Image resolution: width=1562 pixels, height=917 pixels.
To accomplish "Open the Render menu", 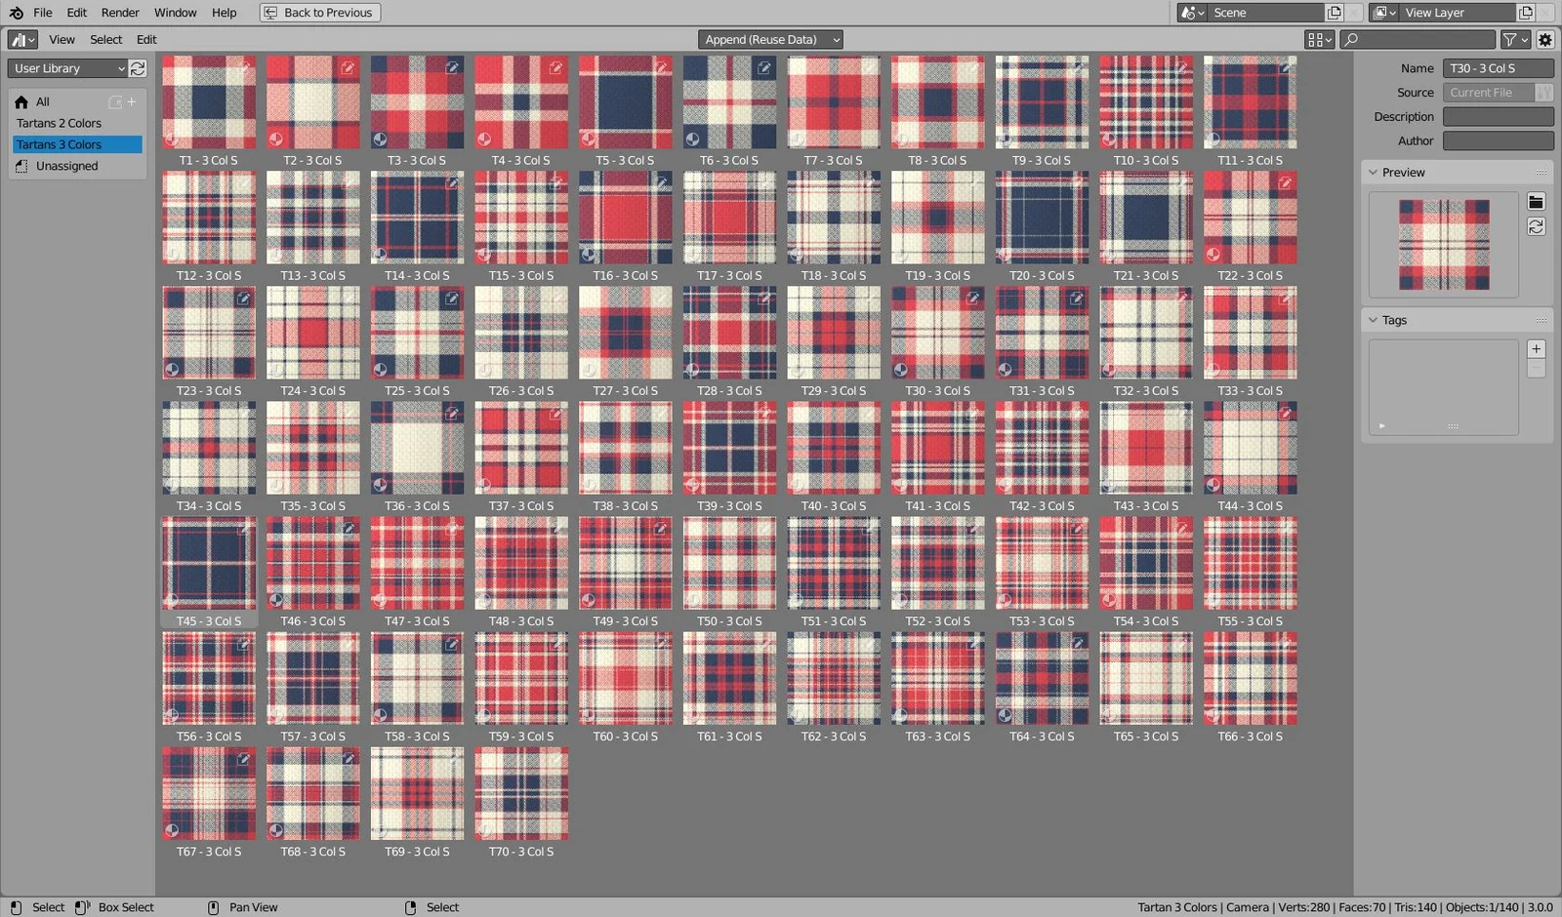I will click(x=120, y=12).
